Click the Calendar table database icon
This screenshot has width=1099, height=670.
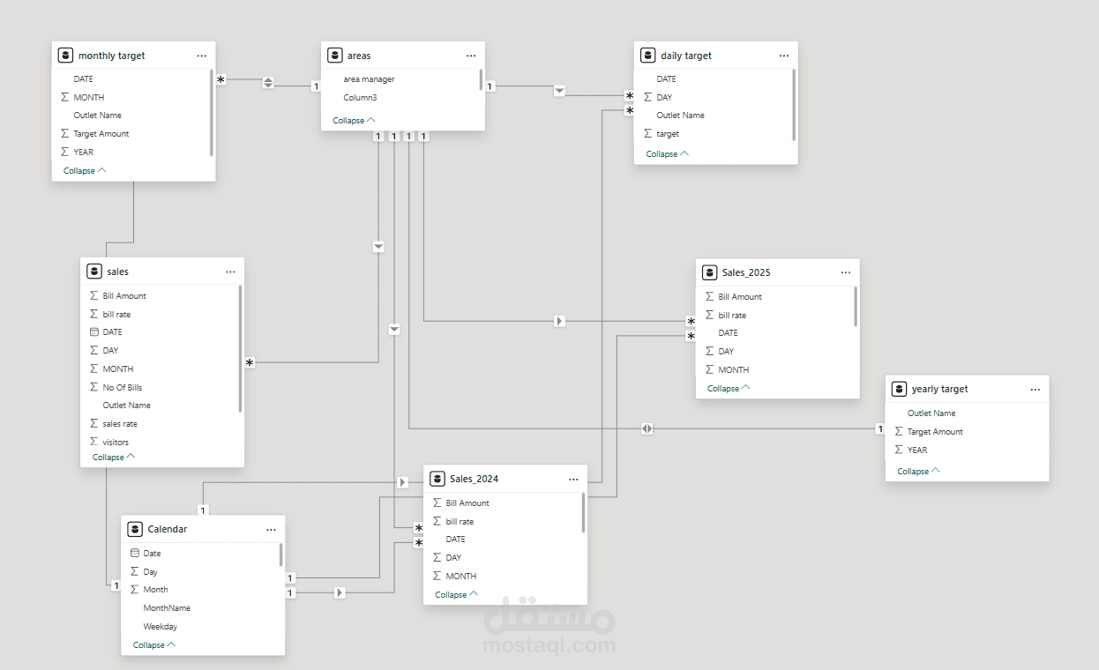click(x=135, y=529)
